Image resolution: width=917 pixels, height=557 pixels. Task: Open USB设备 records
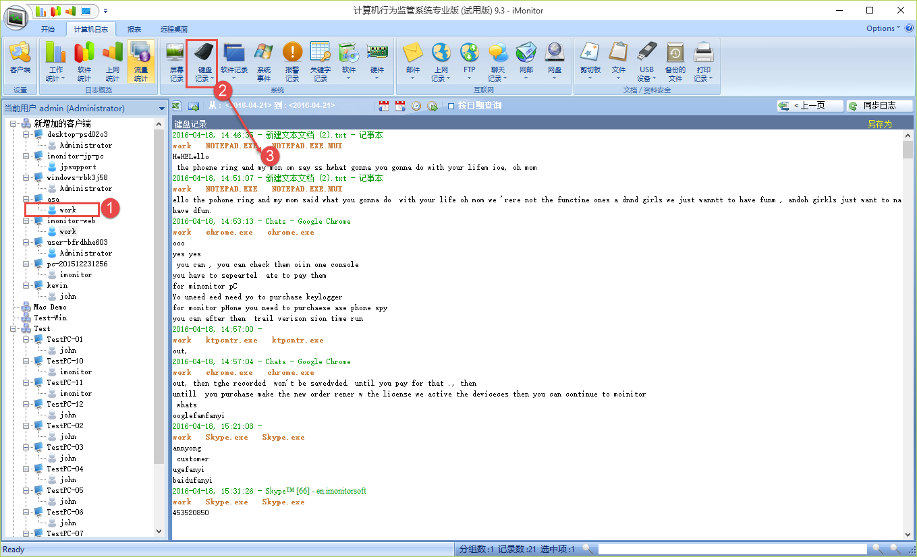pyautogui.click(x=647, y=62)
